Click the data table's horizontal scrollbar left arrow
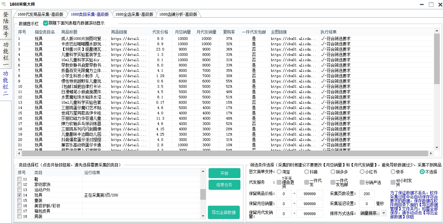 (19, 153)
